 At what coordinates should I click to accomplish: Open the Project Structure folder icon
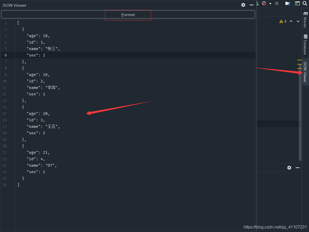(287, 4)
